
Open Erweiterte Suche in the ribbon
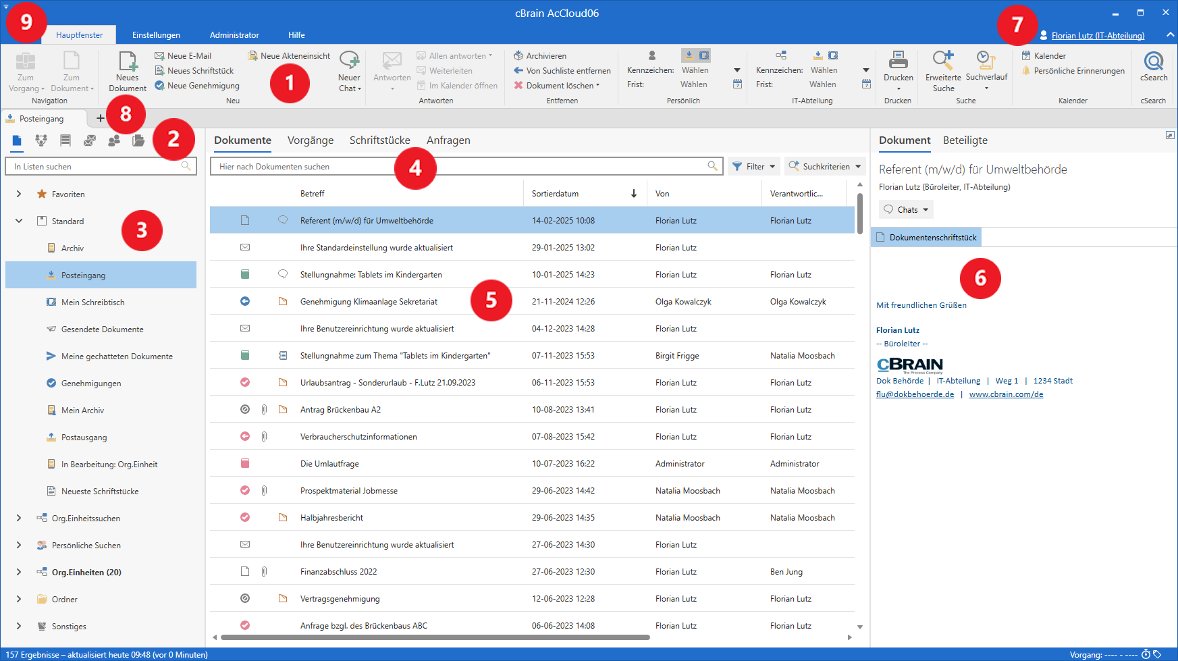(x=942, y=61)
